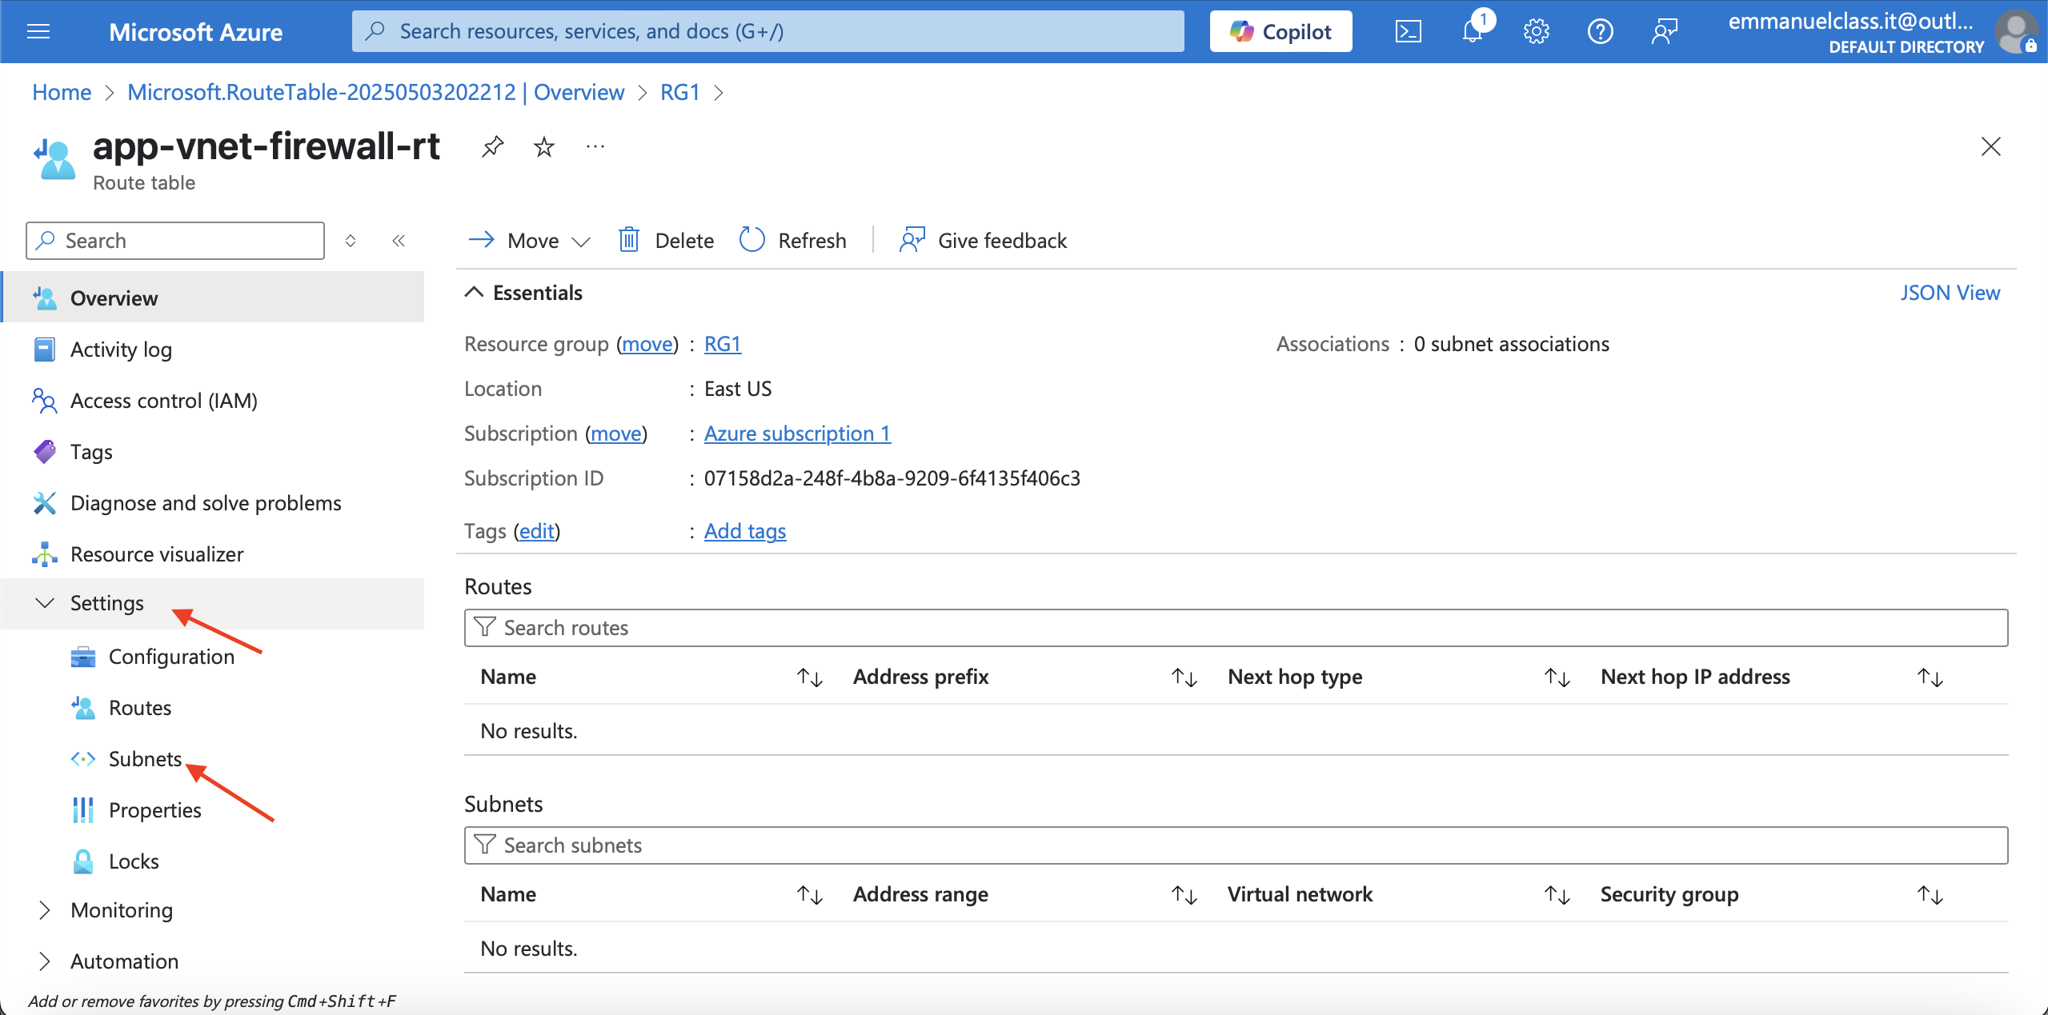Collapse the Settings menu group

(212, 603)
